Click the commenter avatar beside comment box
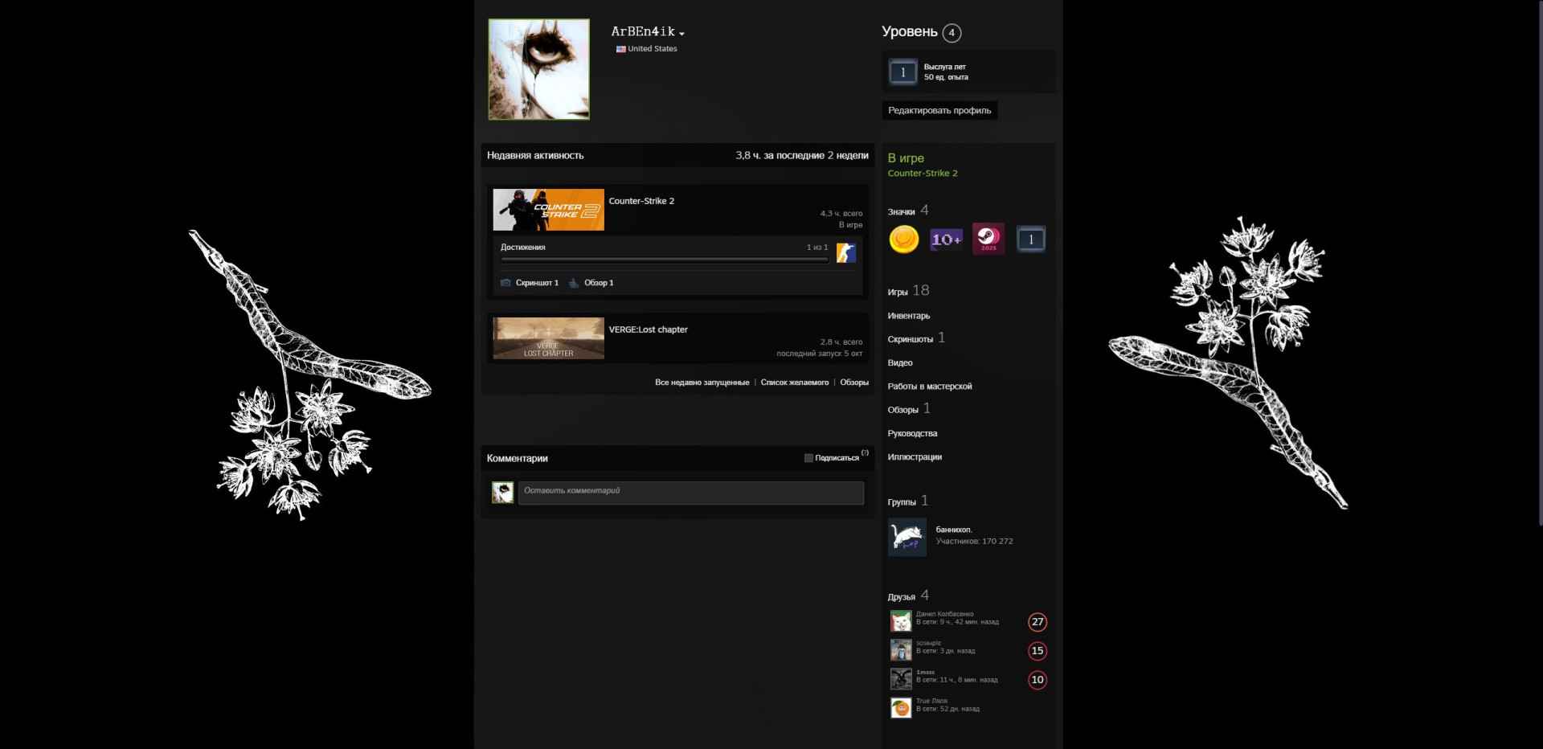 tap(503, 493)
